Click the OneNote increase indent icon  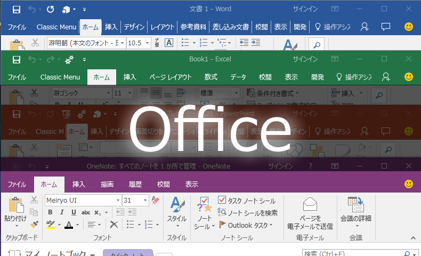coord(132,212)
